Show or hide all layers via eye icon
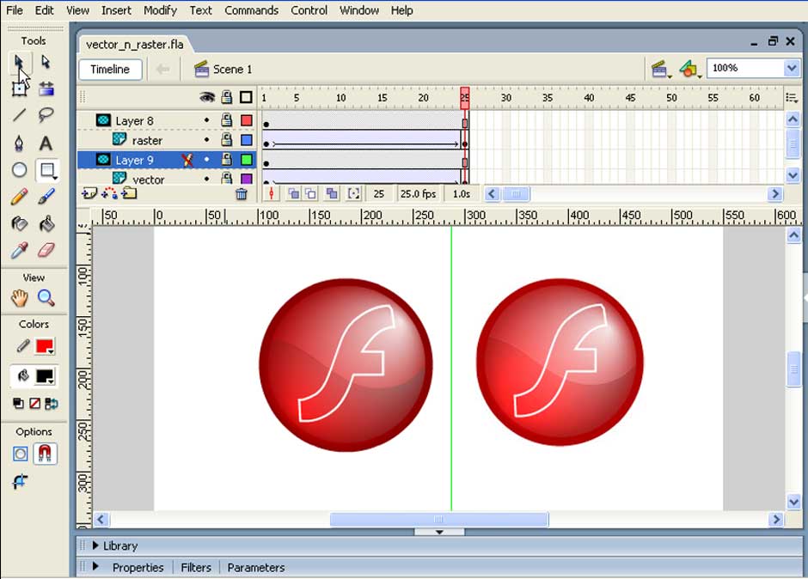 [x=207, y=97]
